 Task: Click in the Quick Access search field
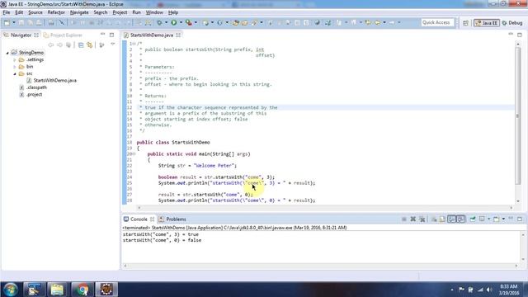[437, 22]
